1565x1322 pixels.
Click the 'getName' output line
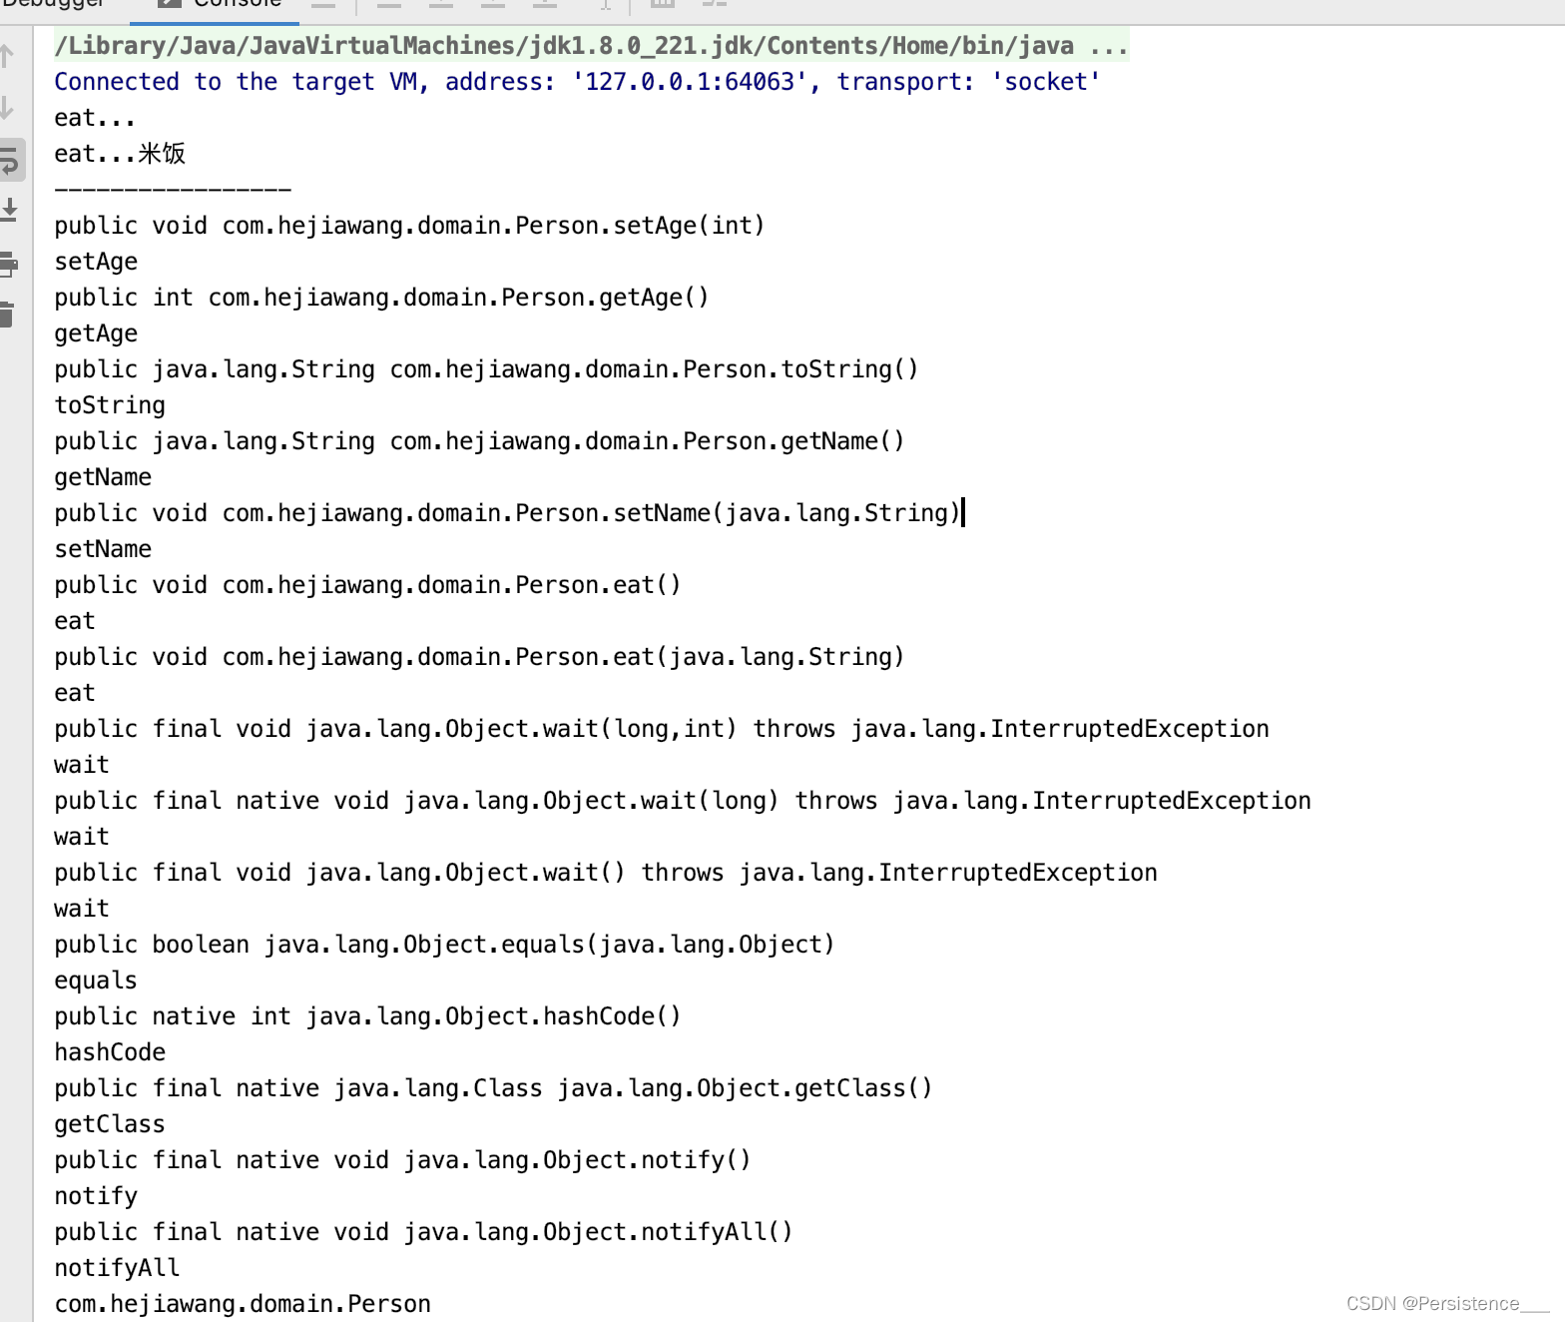(103, 477)
